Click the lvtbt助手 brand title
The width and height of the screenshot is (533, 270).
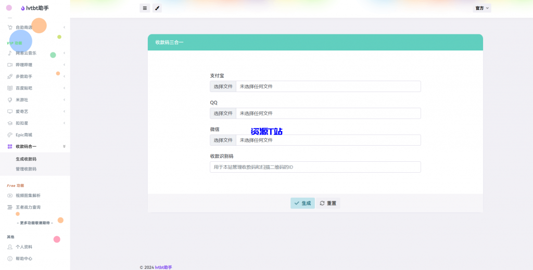click(x=37, y=8)
